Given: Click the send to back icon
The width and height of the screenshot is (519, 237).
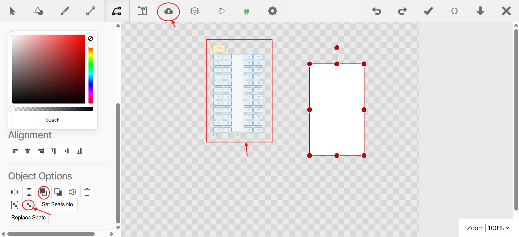Looking at the screenshot, I should point(58,192).
